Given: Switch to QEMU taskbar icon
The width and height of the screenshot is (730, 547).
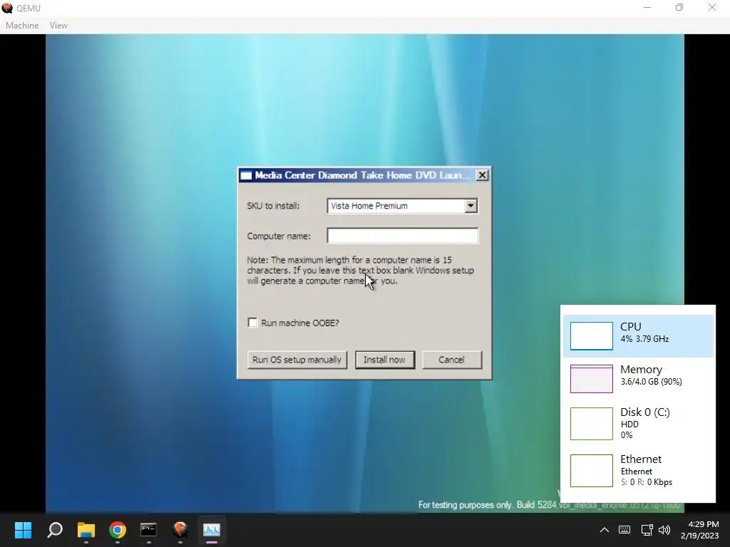Looking at the screenshot, I should pos(180,530).
